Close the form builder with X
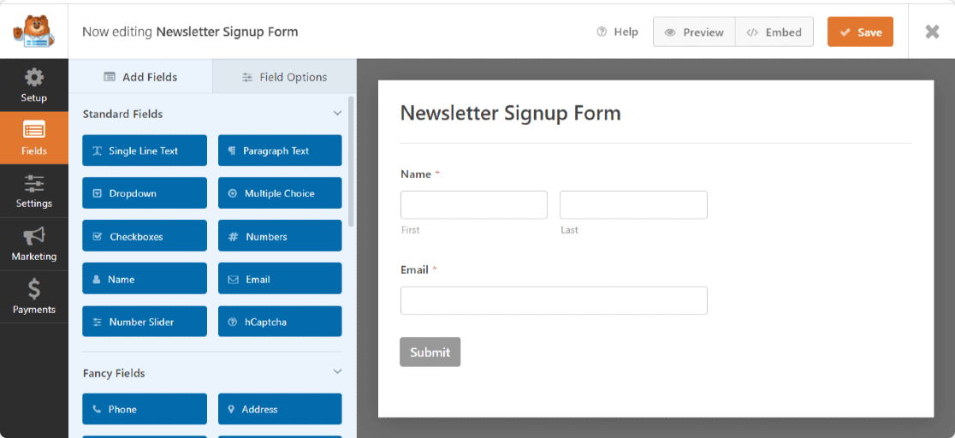 [932, 32]
